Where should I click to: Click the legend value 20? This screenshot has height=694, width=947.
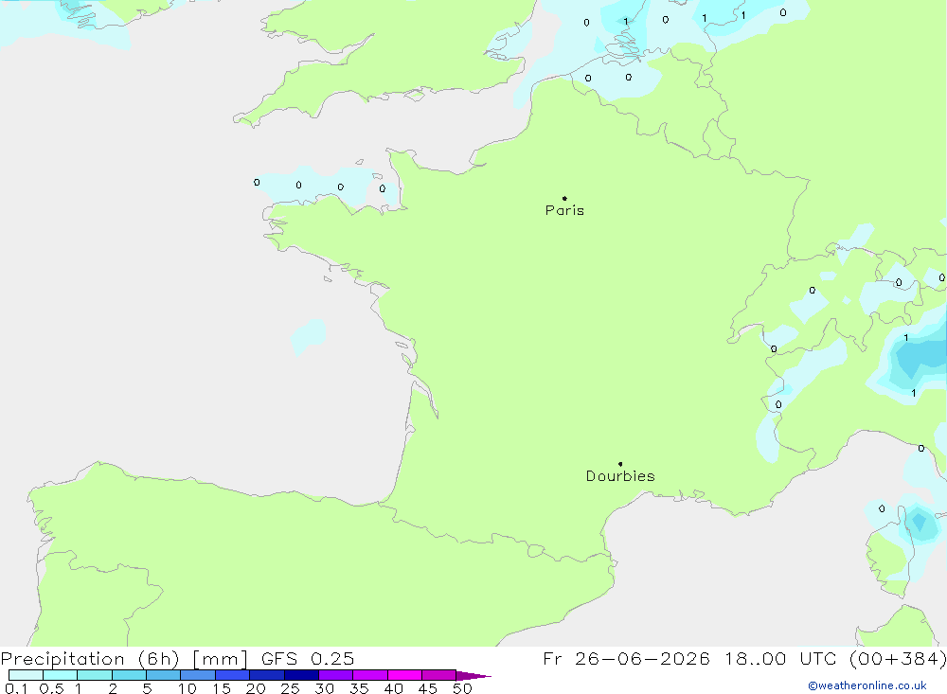click(256, 688)
